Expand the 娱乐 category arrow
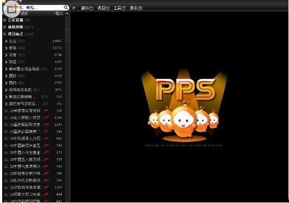This screenshot has width=289, height=203. [6, 48]
